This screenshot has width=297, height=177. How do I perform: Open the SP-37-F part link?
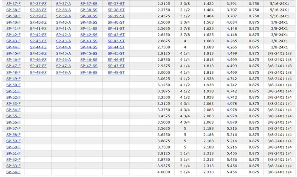[x=13, y=4]
